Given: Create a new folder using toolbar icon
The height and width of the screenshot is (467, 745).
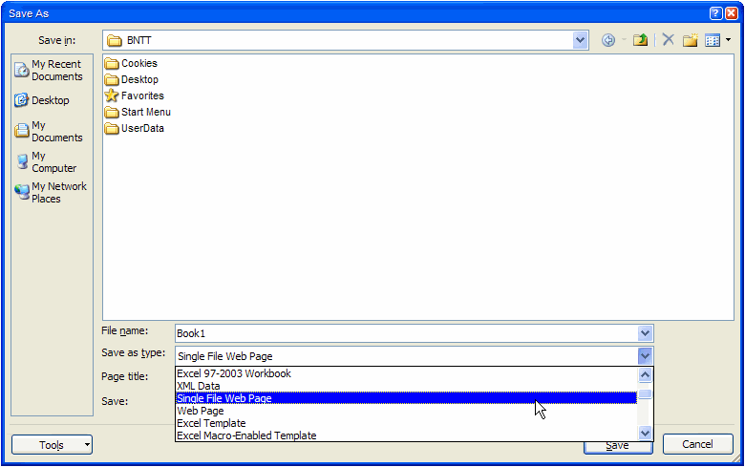Looking at the screenshot, I should pos(690,40).
